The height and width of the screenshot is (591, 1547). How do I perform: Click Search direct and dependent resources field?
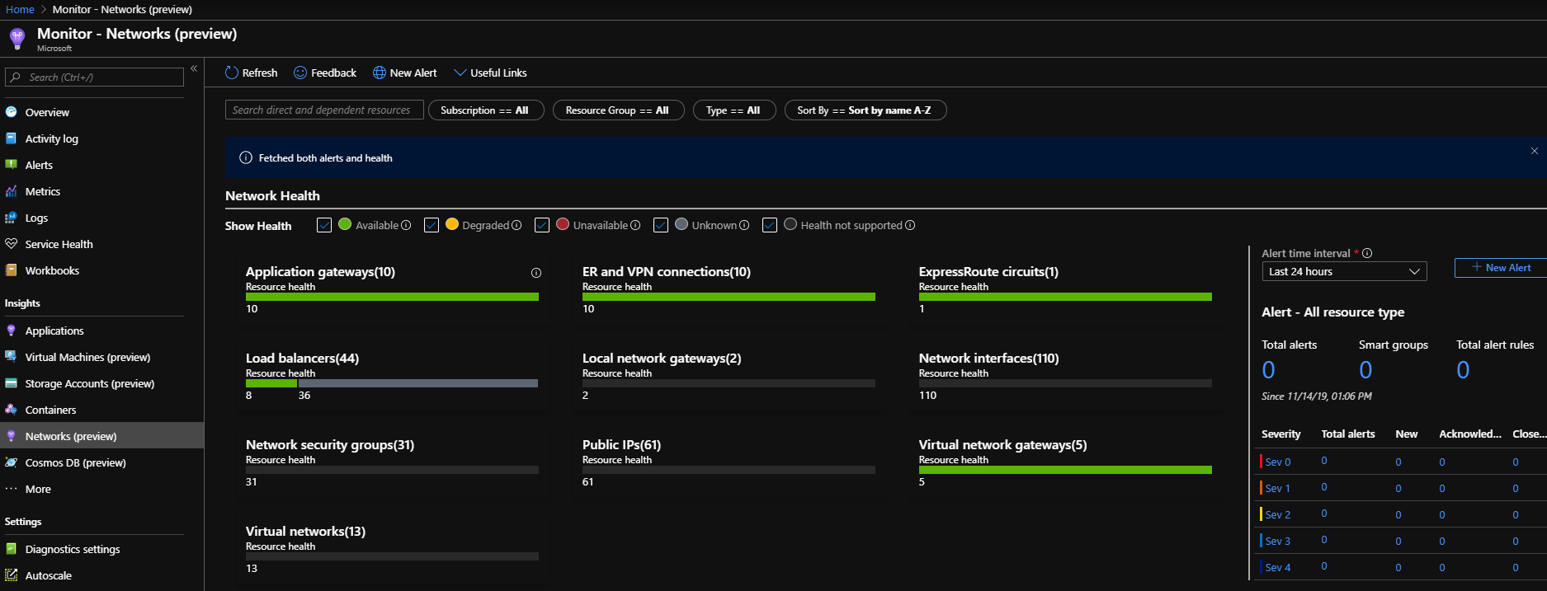pos(324,110)
